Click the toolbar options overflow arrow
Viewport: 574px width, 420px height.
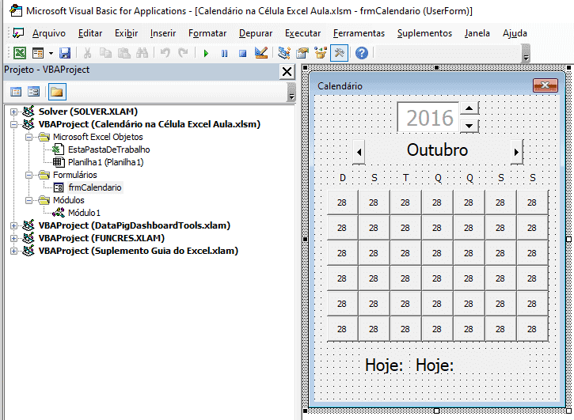coord(526,54)
